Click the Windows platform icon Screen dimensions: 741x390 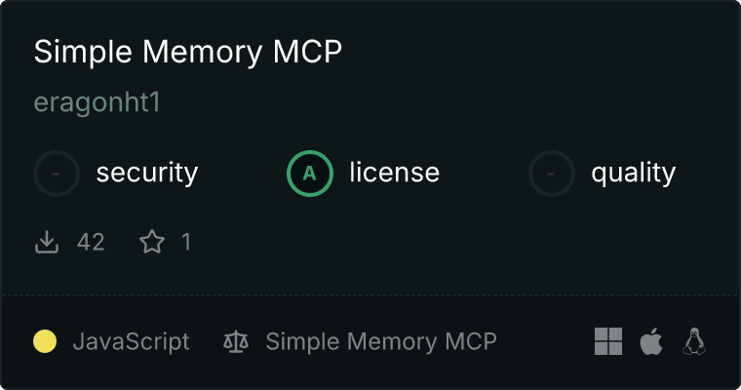coord(608,341)
